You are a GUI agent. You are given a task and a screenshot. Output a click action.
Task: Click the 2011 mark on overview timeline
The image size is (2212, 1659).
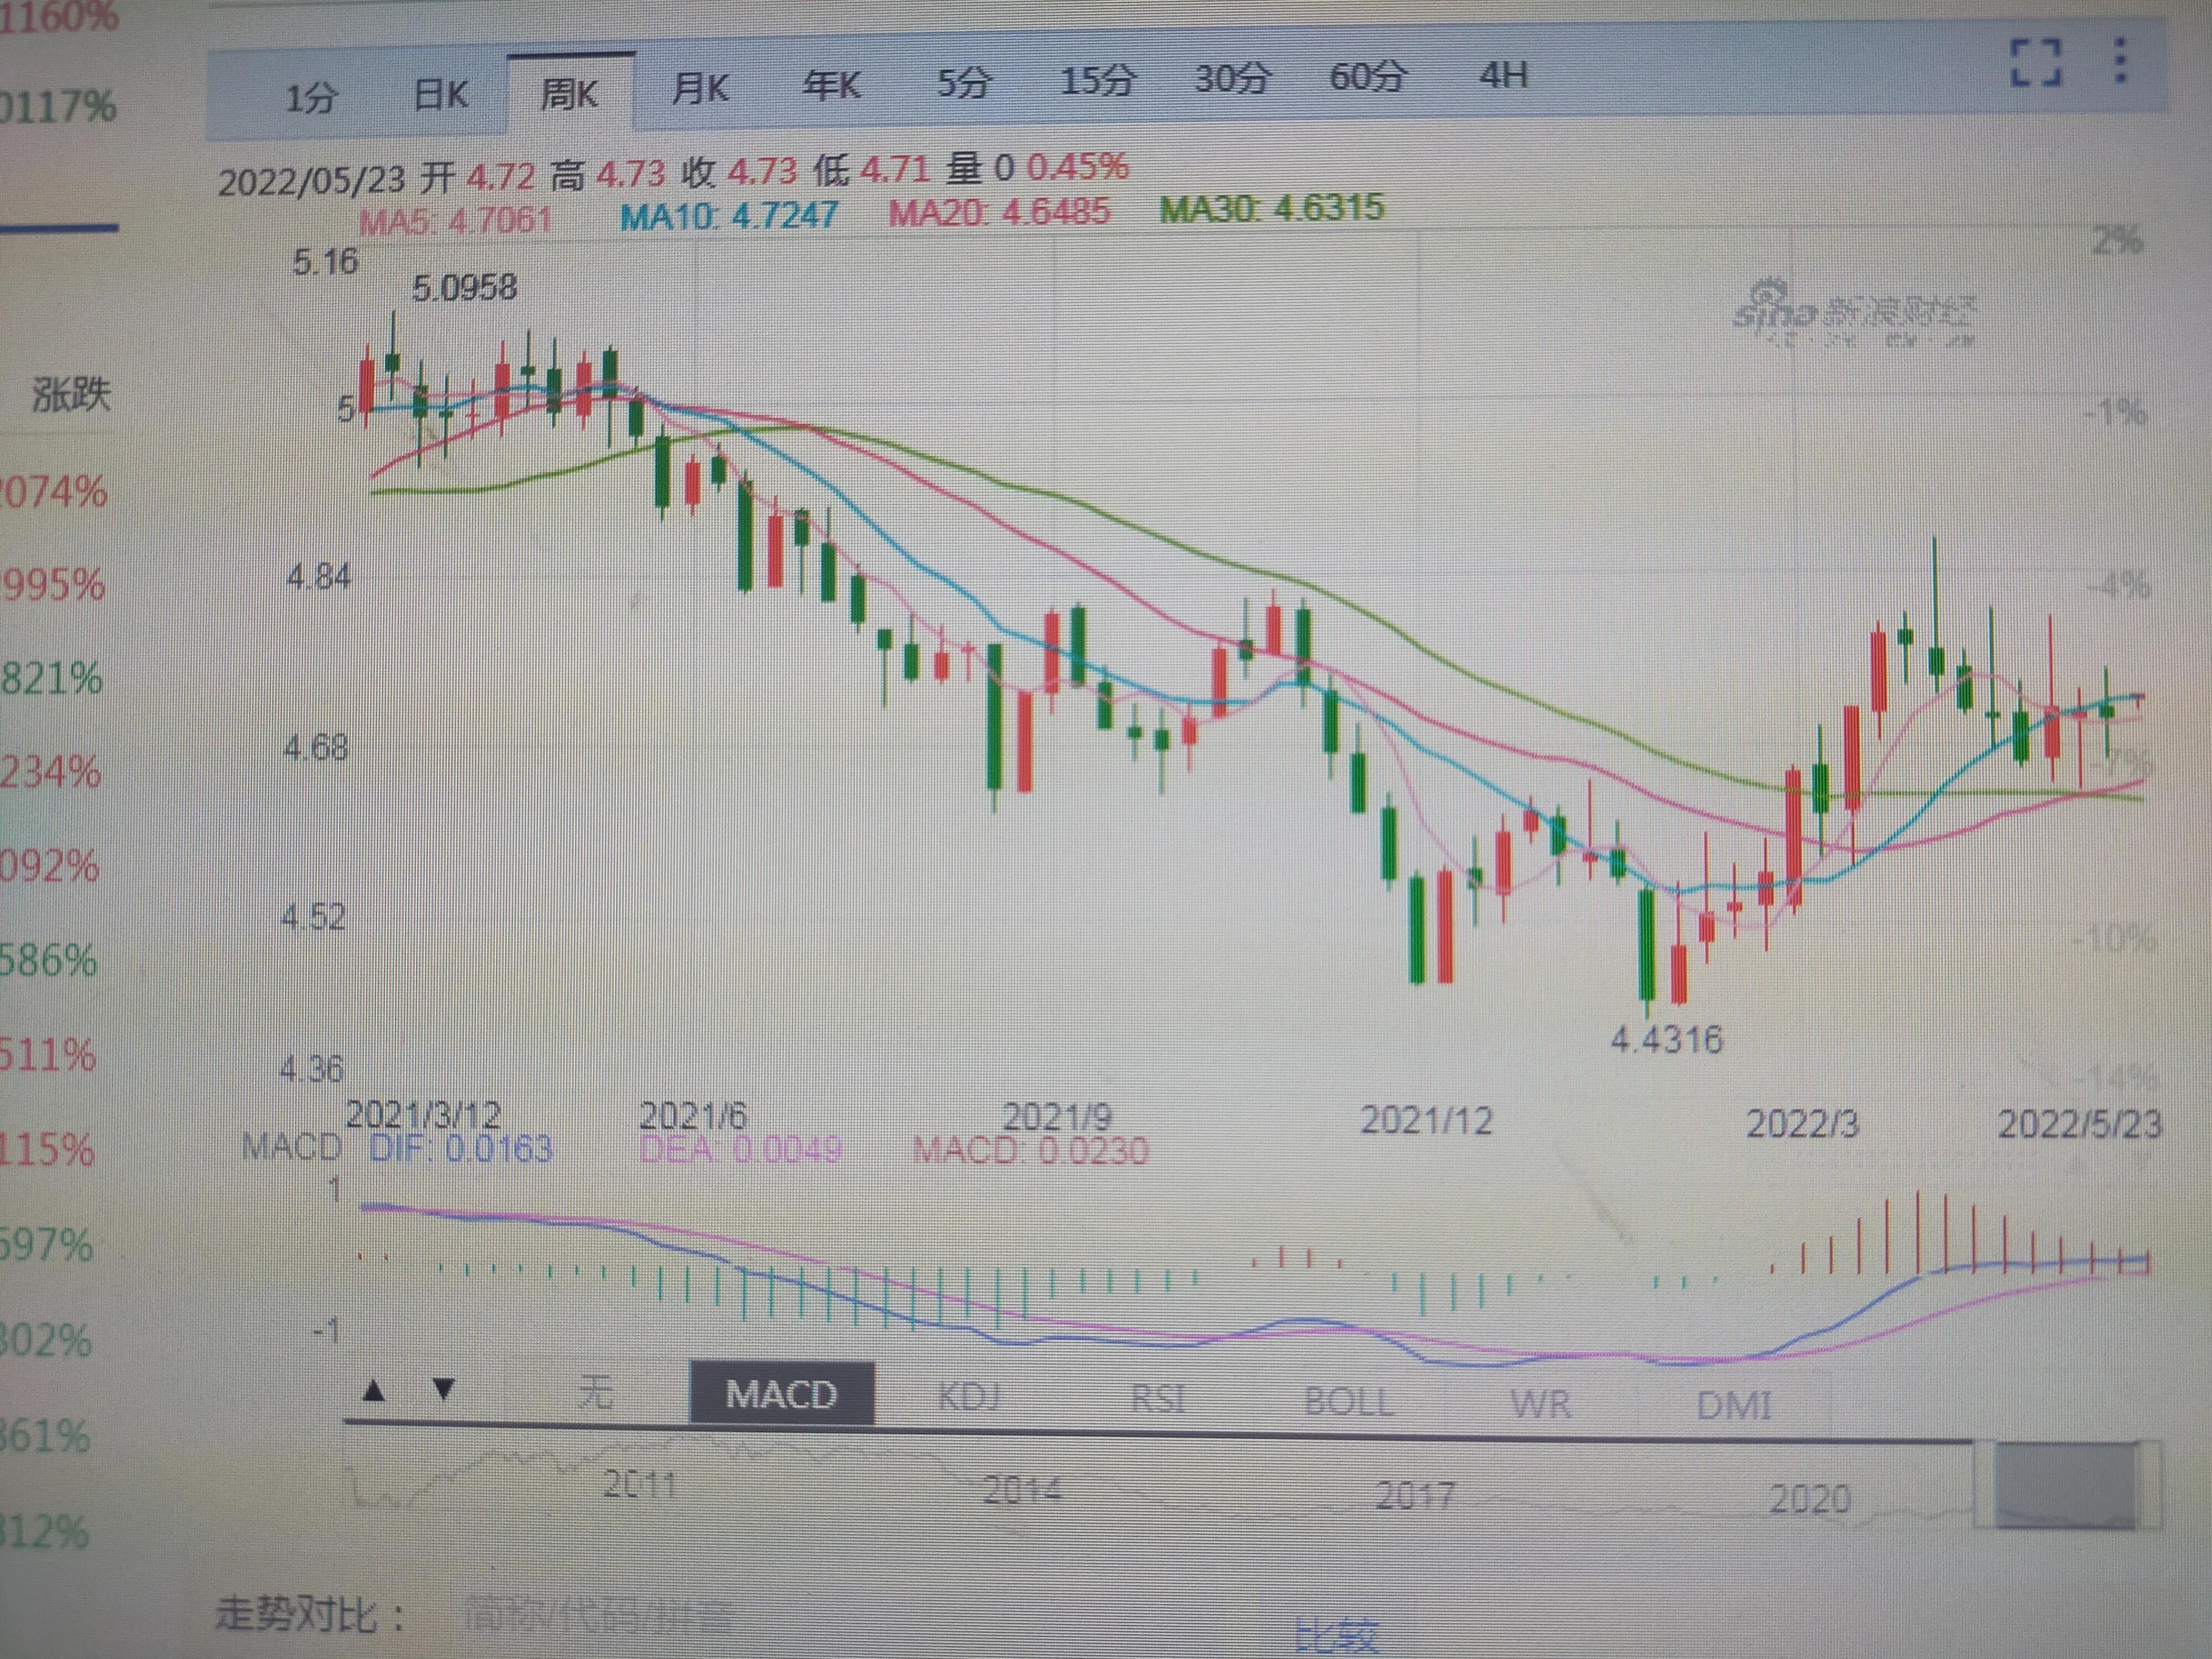[640, 1484]
